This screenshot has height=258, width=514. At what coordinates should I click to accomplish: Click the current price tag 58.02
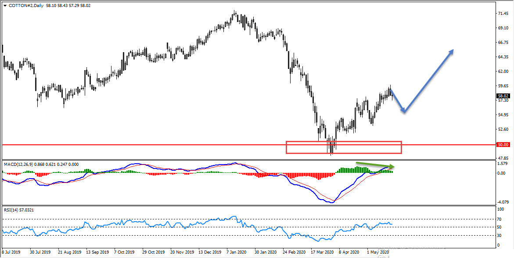pos(503,96)
